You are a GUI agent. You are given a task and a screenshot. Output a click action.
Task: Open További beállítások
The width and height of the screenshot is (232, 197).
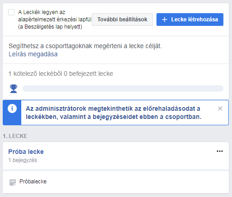(122, 20)
